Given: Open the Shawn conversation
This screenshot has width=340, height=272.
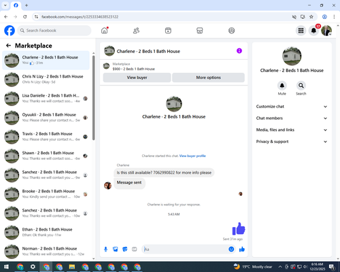Looking at the screenshot, I should pos(46,156).
